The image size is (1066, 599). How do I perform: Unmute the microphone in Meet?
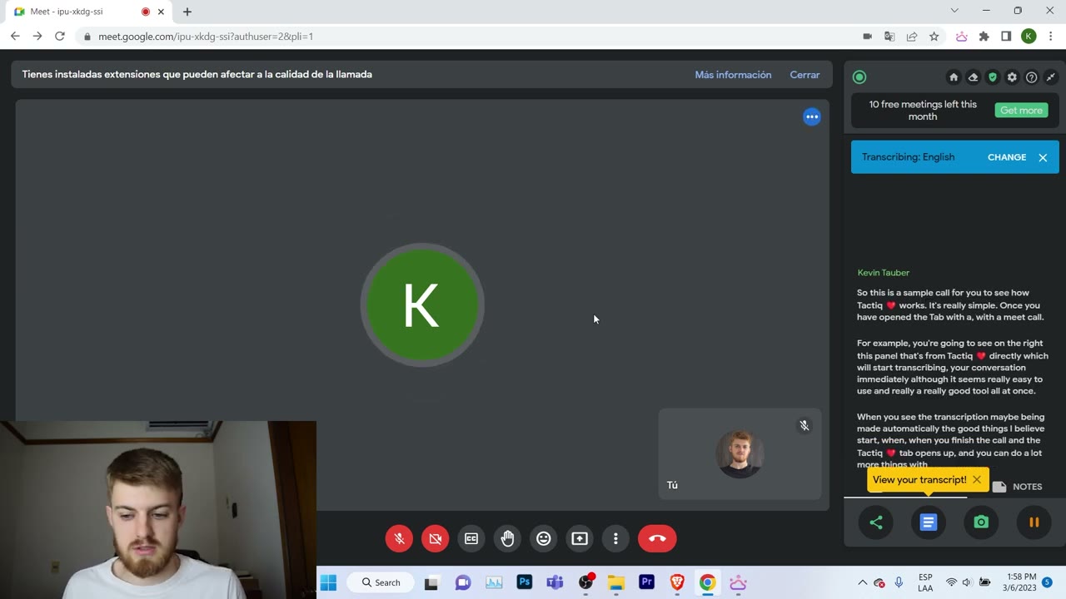(399, 538)
